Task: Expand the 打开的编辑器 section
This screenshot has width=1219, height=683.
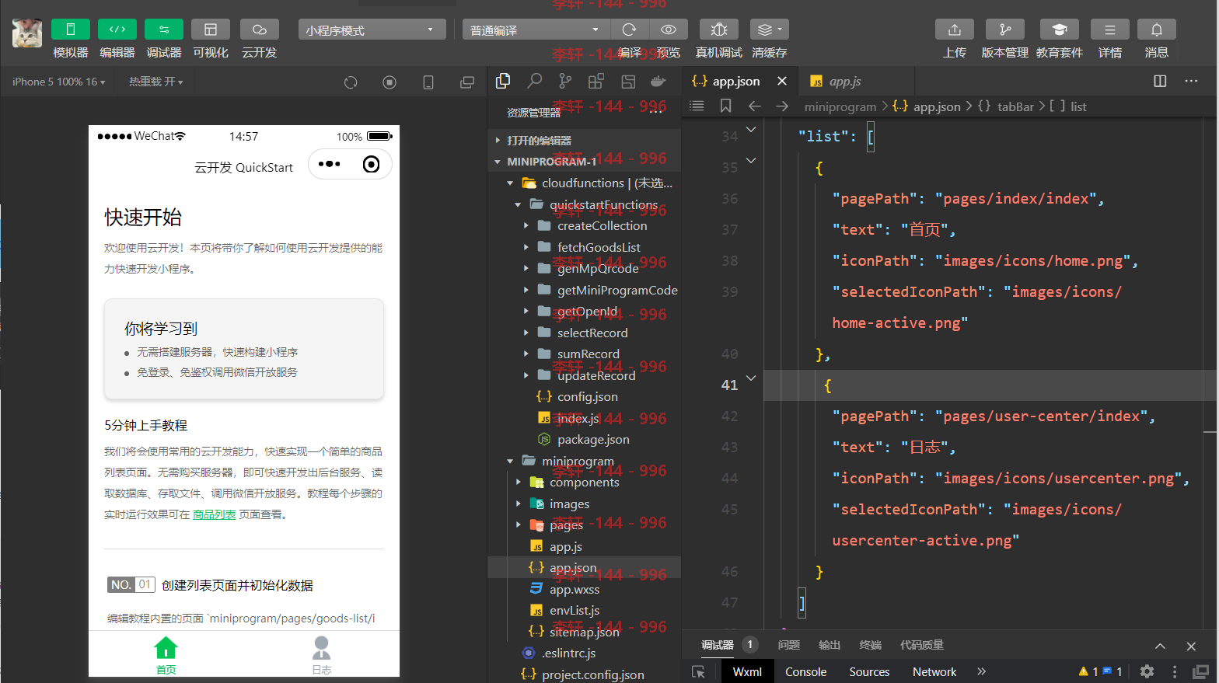Action: [584, 140]
